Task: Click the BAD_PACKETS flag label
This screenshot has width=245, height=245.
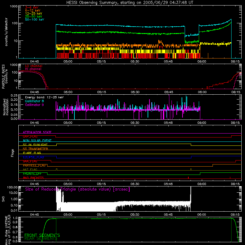Action: [33, 178]
